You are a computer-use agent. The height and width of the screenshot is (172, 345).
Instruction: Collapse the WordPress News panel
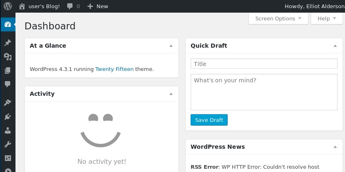point(335,147)
